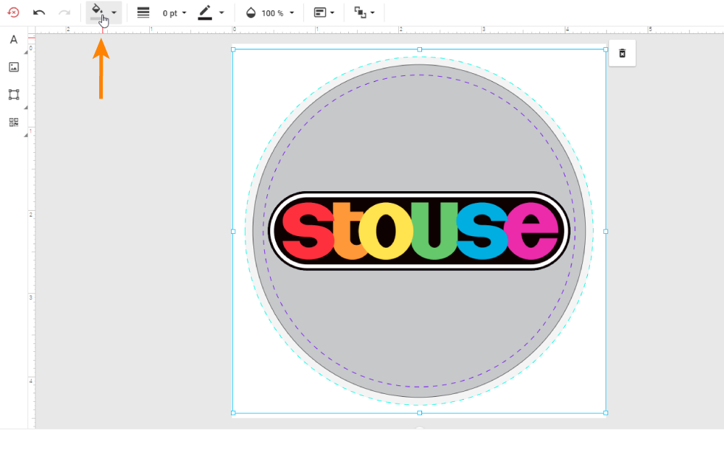Screen dimensions: 724x457
Task: Select the fill color paint bucket
Action: point(96,12)
